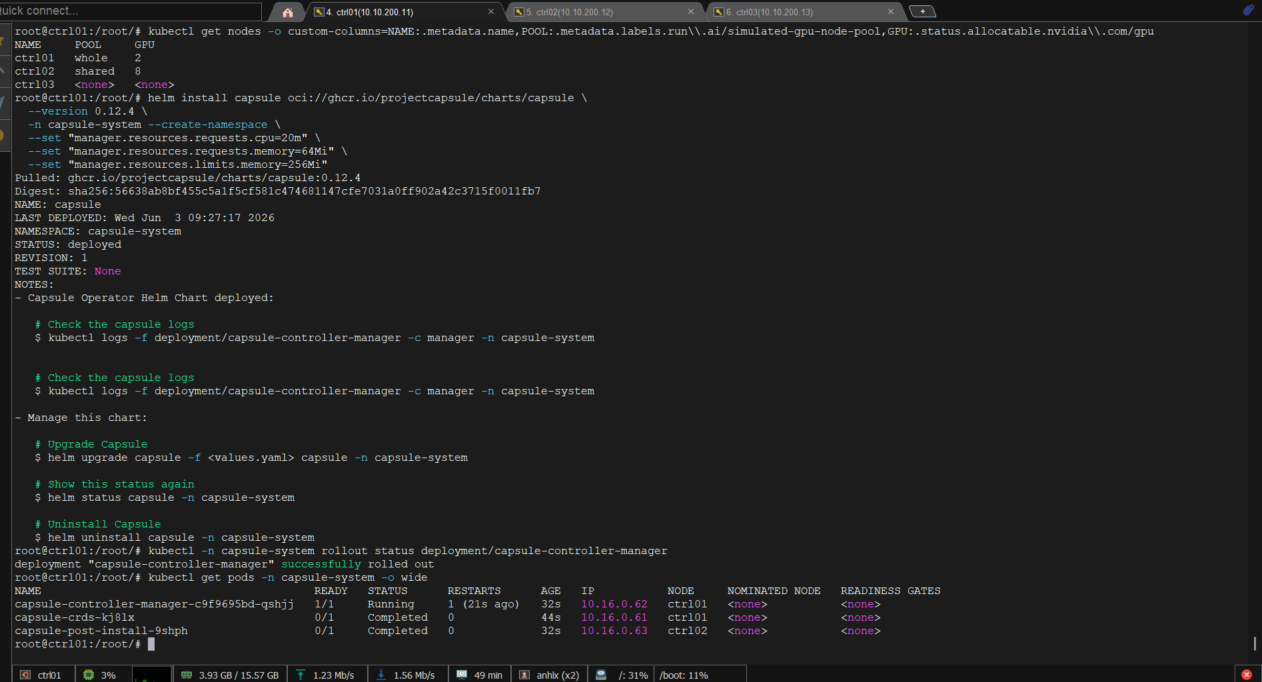The width and height of the screenshot is (1262, 682).
Task: Click the 'successfully' green text
Action: (321, 564)
